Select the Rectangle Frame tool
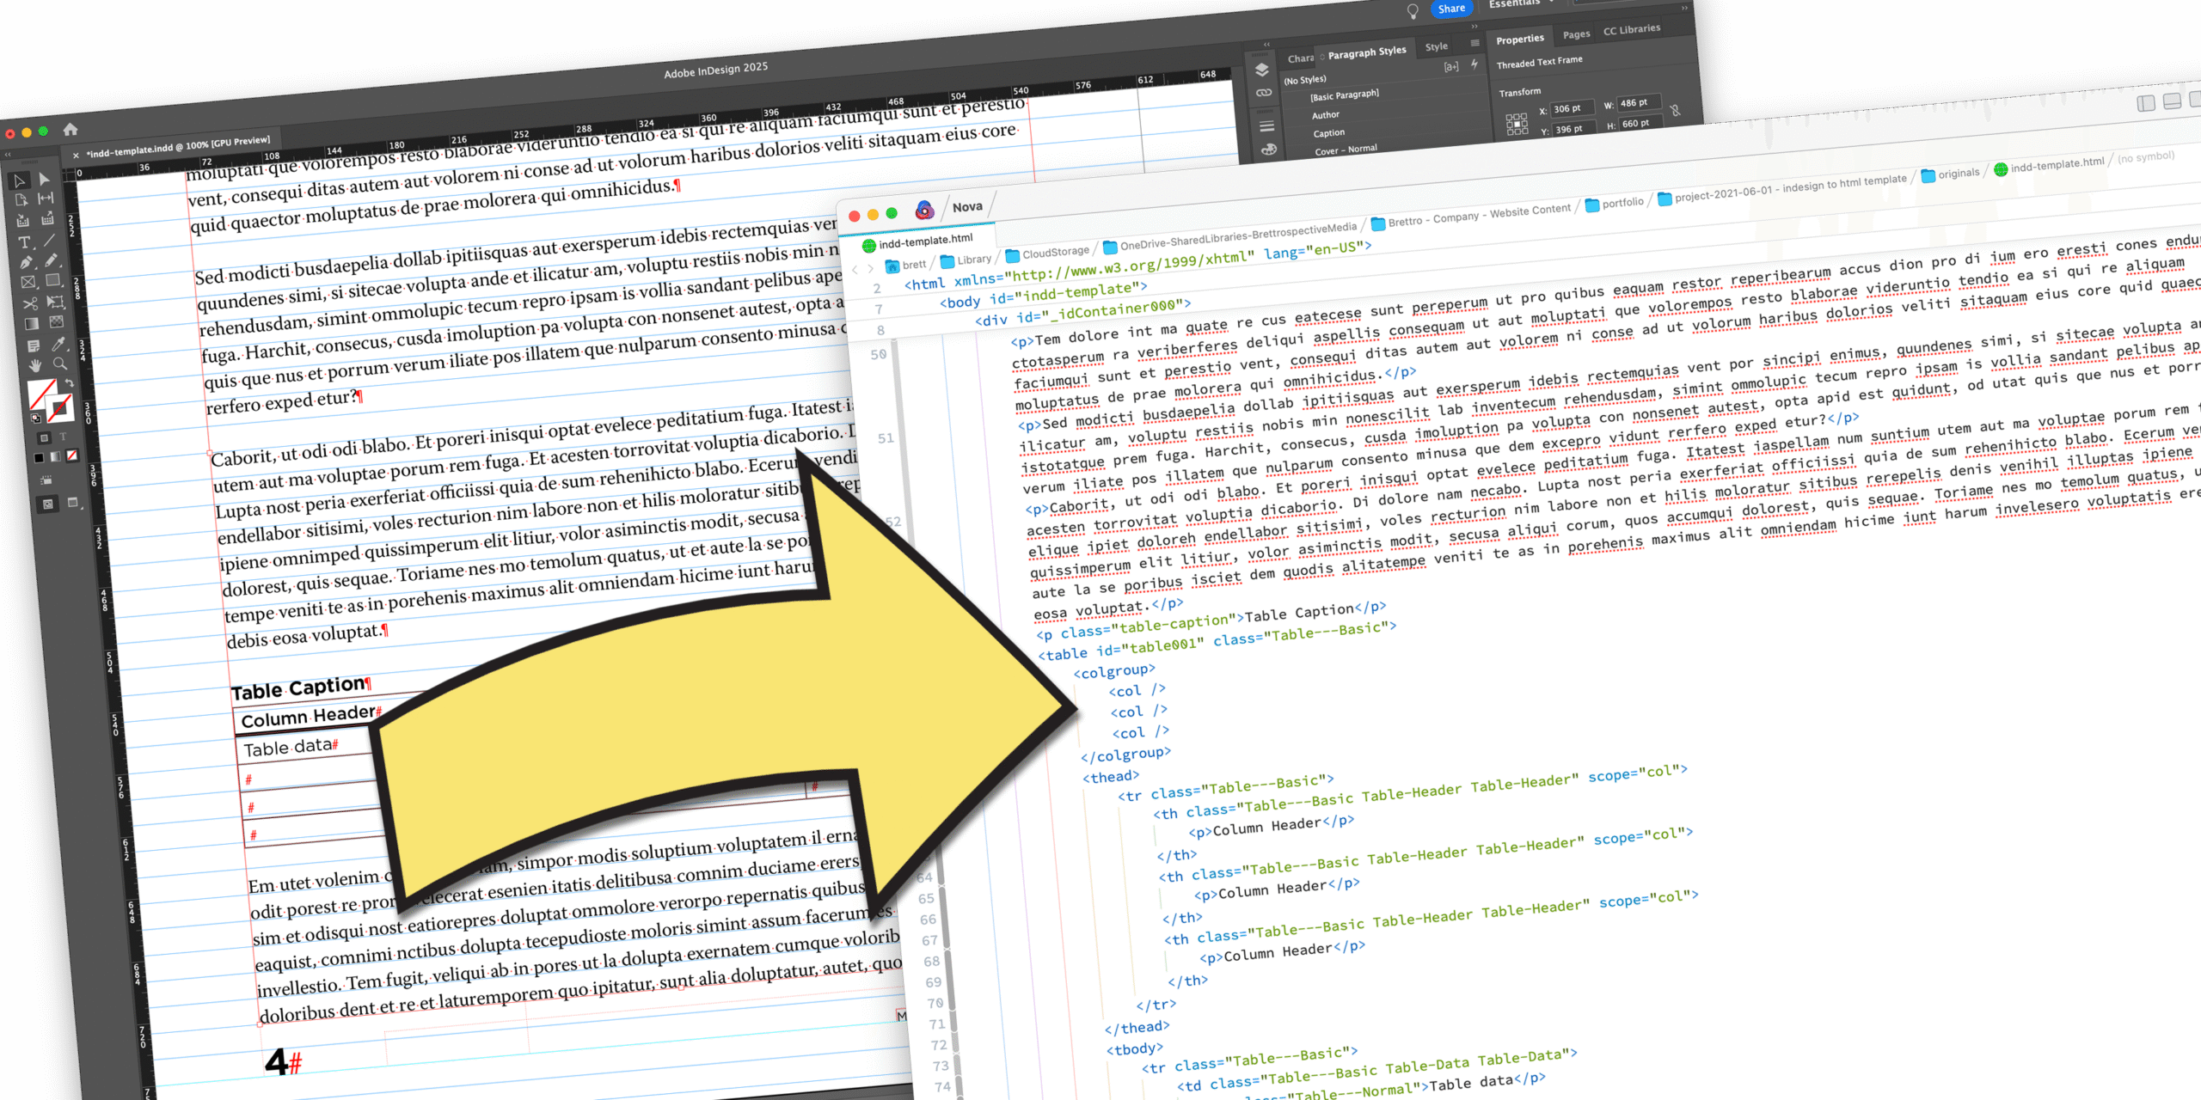Image resolution: width=2201 pixels, height=1100 pixels. coord(28,282)
